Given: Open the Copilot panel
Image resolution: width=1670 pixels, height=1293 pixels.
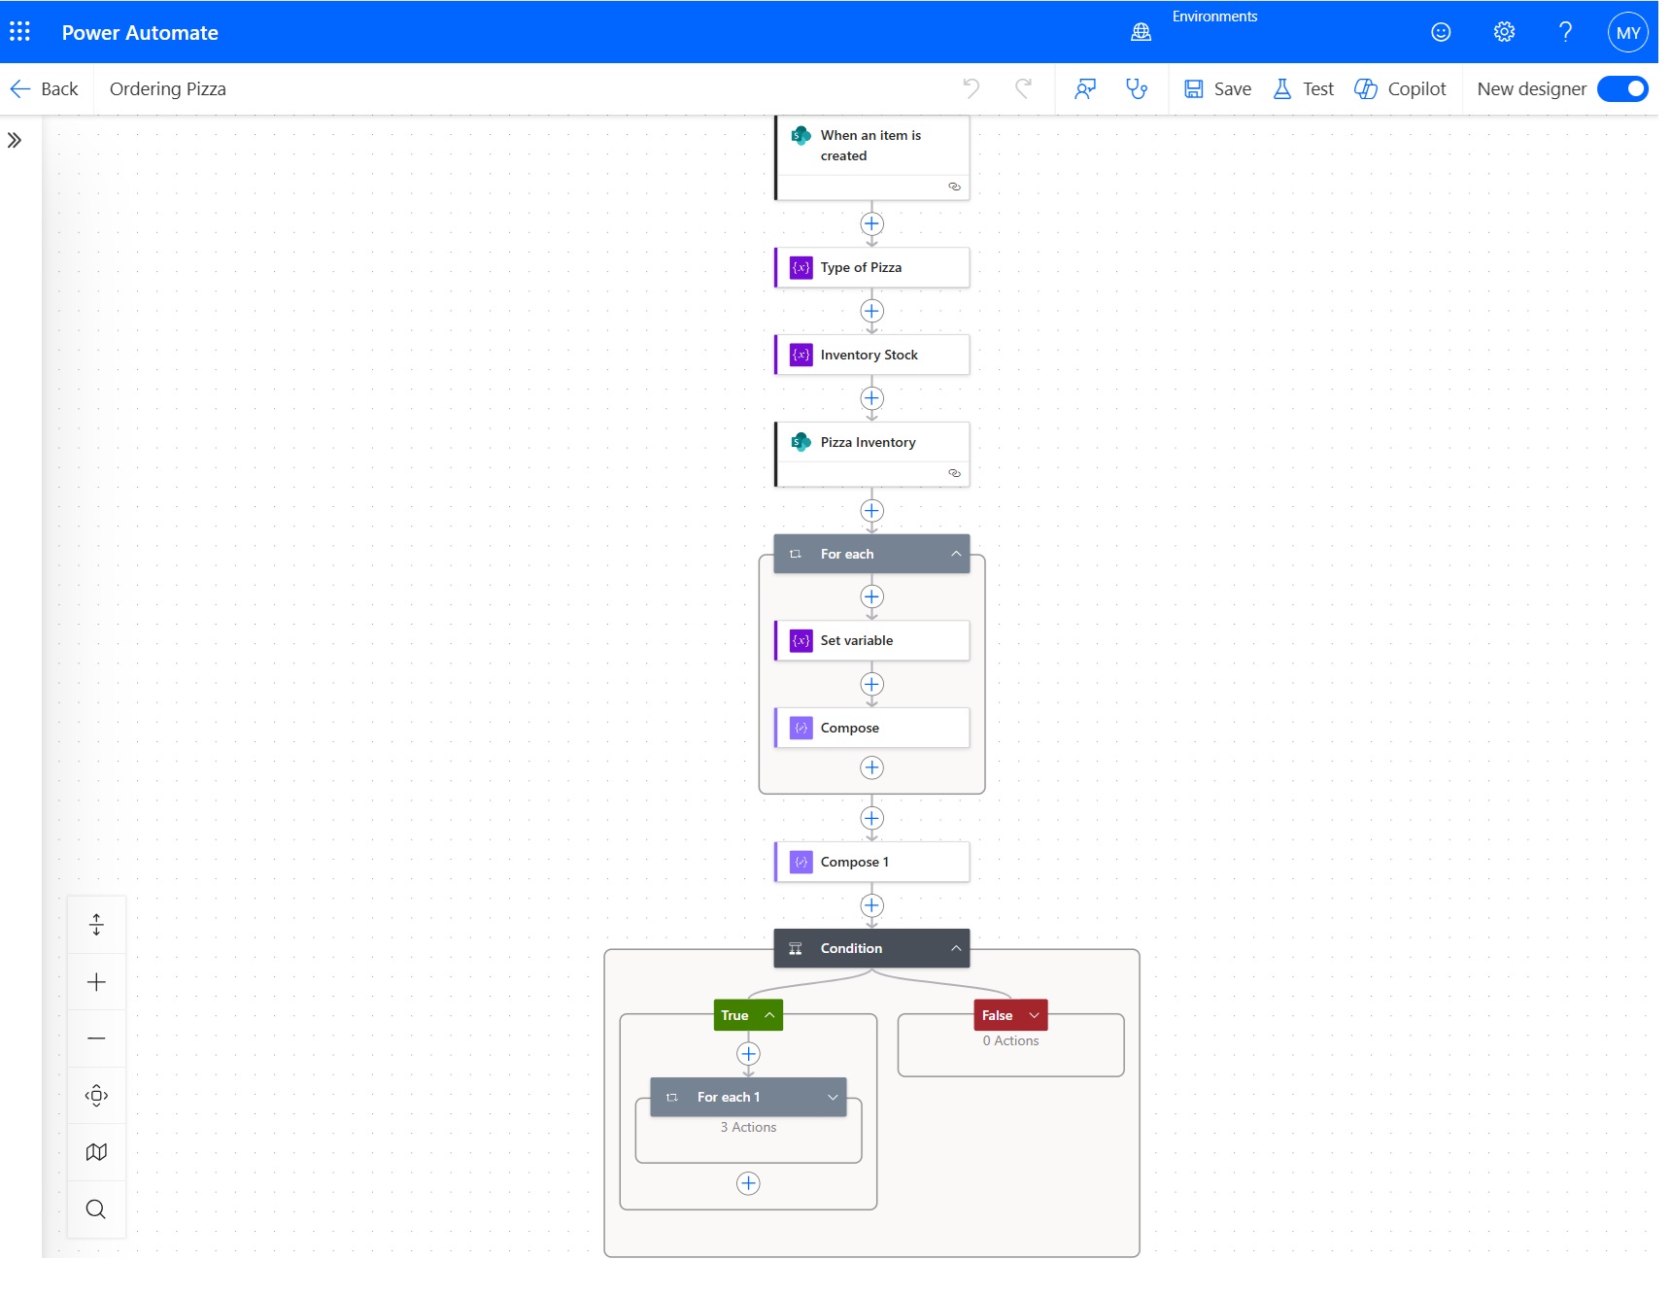Looking at the screenshot, I should [1400, 89].
